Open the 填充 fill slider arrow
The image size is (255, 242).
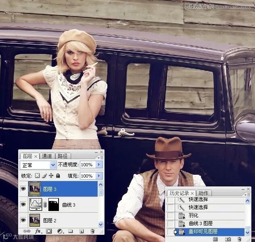(x=99, y=176)
